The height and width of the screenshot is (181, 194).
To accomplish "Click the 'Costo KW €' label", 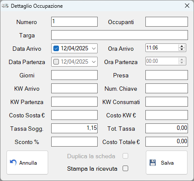I will (x=121, y=115).
